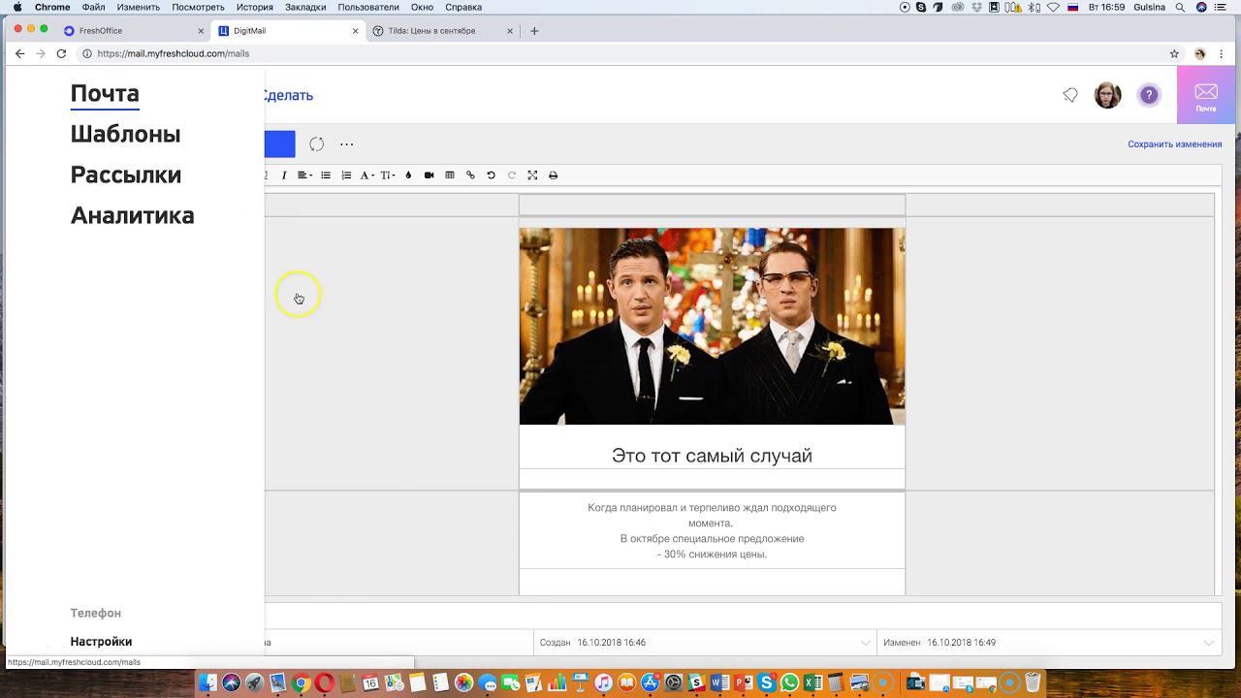Switch to the FreshOffice browser tab
This screenshot has width=1241, height=698.
click(134, 31)
